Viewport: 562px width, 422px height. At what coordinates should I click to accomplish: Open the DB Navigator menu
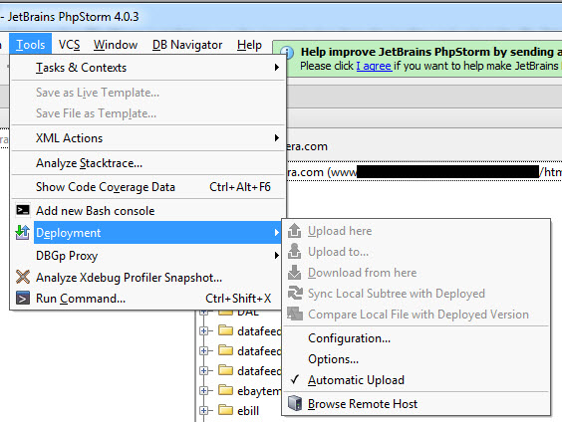point(187,45)
